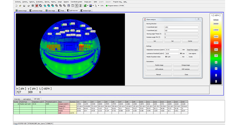Click the UGR analysis button
The image size is (238, 125).
click(159, 69)
